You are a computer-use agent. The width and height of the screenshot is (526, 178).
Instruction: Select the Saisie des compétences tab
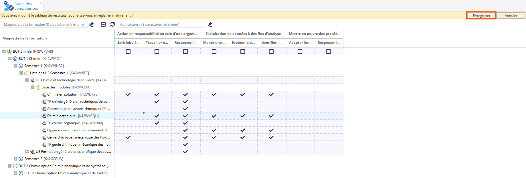pos(22,6)
